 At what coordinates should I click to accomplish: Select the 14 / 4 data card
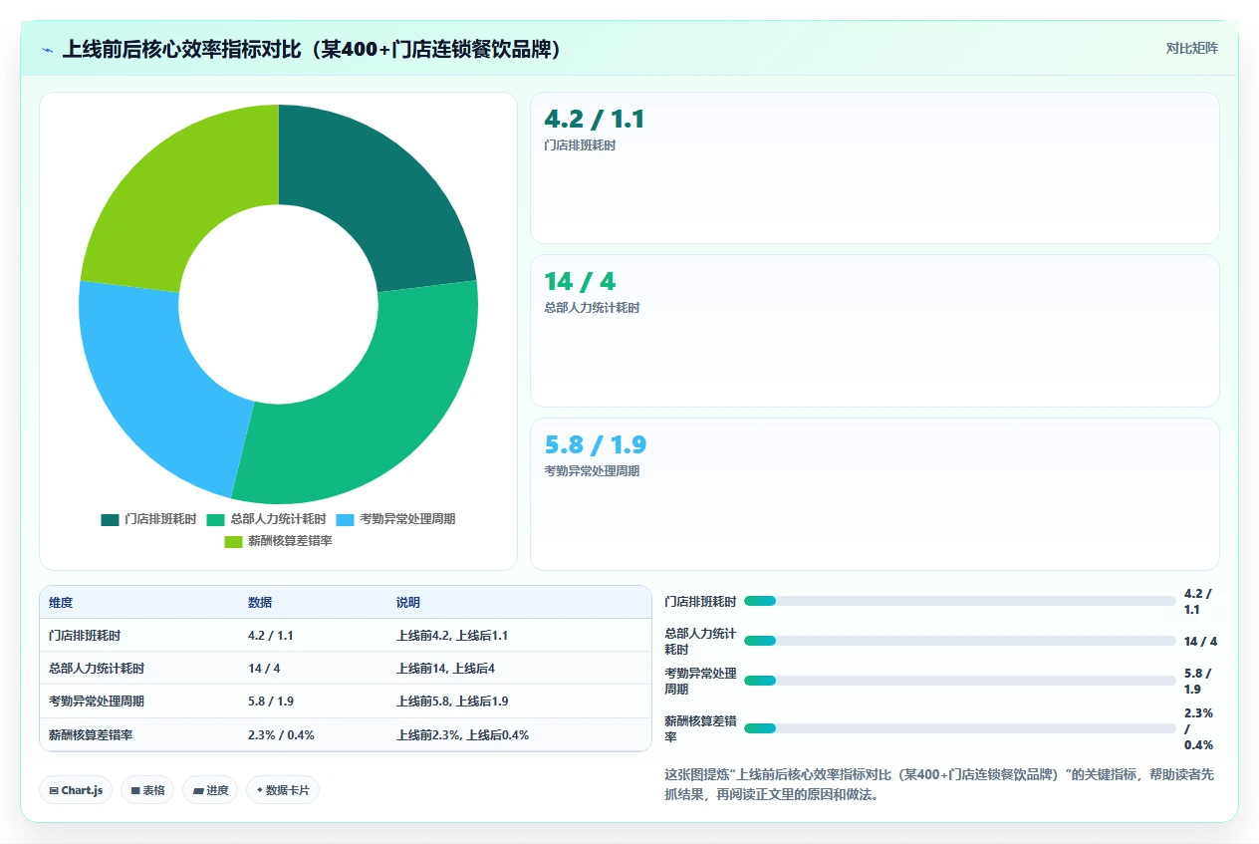pyautogui.click(x=875, y=331)
